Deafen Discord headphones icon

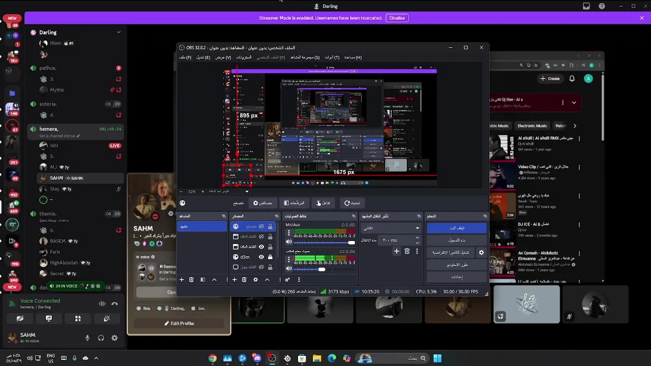101,338
